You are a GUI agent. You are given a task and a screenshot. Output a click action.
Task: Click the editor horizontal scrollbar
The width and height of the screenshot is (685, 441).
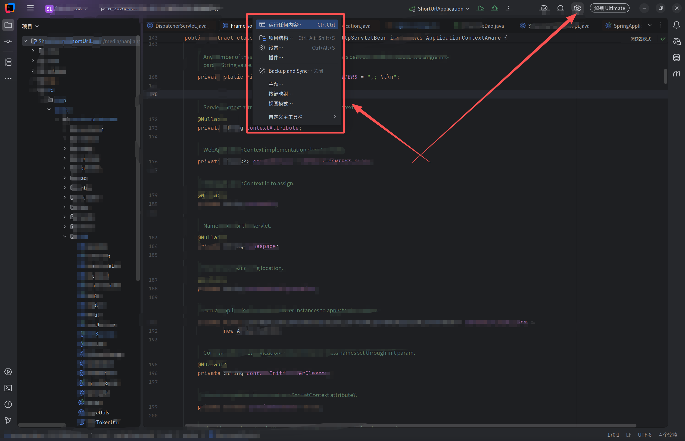(x=410, y=426)
